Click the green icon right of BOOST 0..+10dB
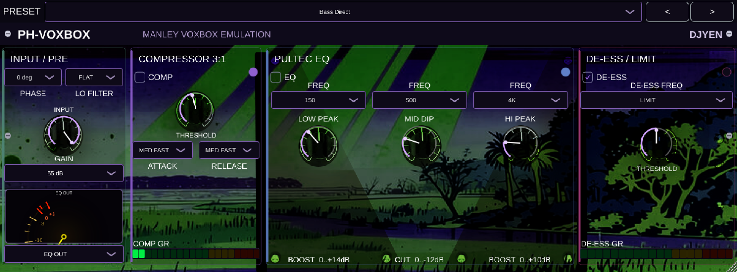The image size is (737, 272). [x=568, y=259]
